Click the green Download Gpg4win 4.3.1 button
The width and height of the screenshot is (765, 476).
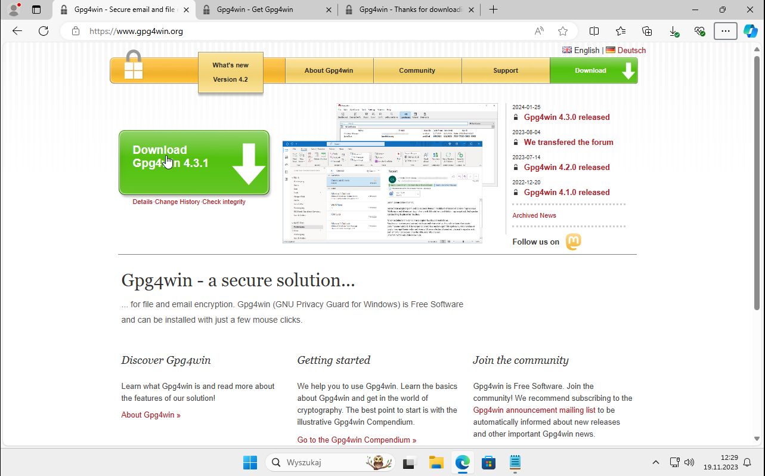click(x=194, y=163)
